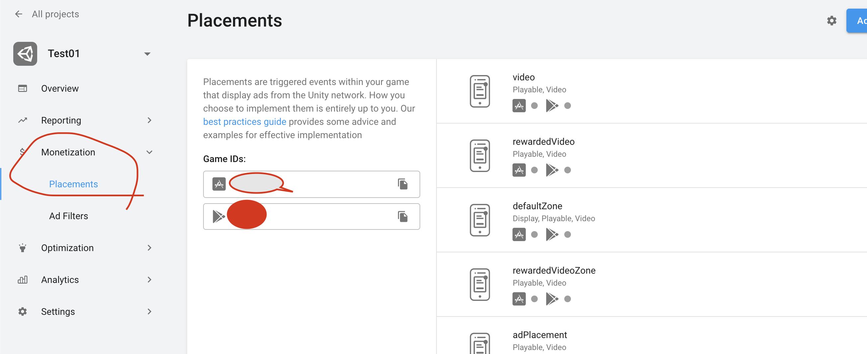Image resolution: width=867 pixels, height=354 pixels.
Task: Click App Store icon in Game IDs field
Action: click(x=219, y=184)
